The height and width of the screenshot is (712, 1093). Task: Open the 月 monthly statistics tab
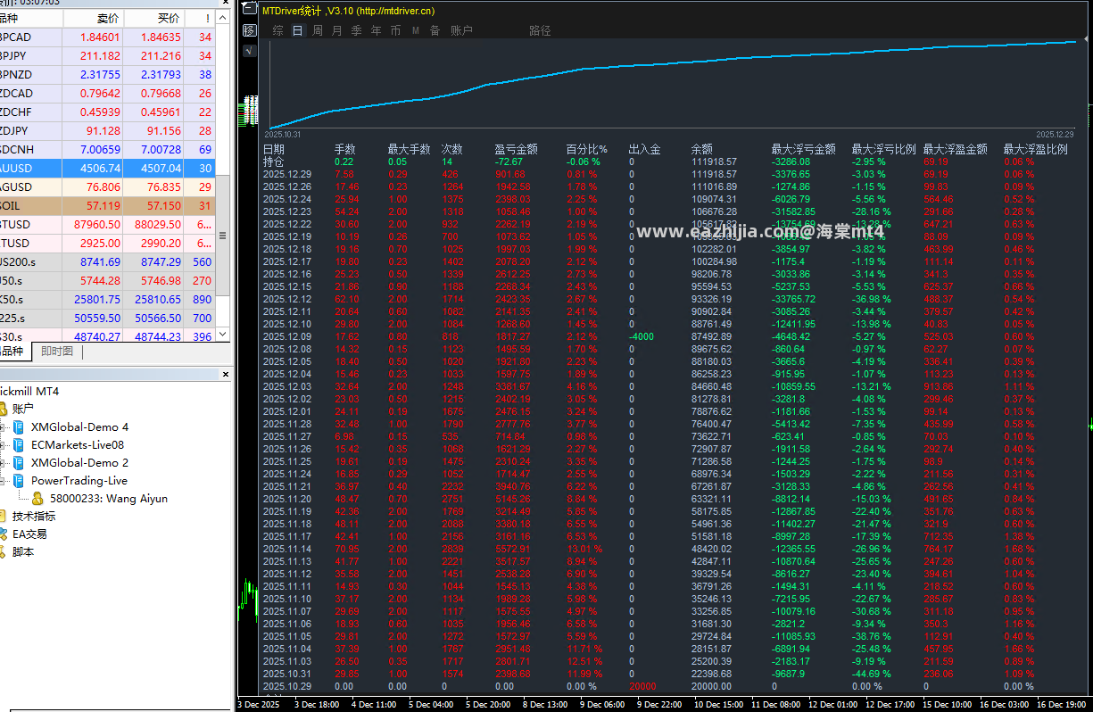coord(336,30)
